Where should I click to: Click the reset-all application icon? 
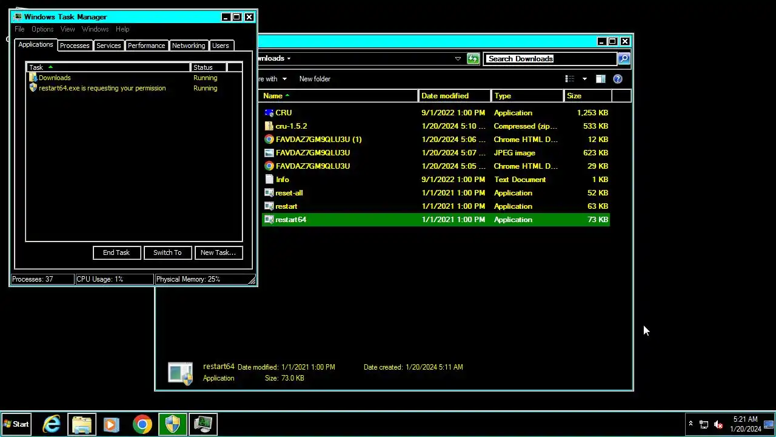click(x=269, y=193)
